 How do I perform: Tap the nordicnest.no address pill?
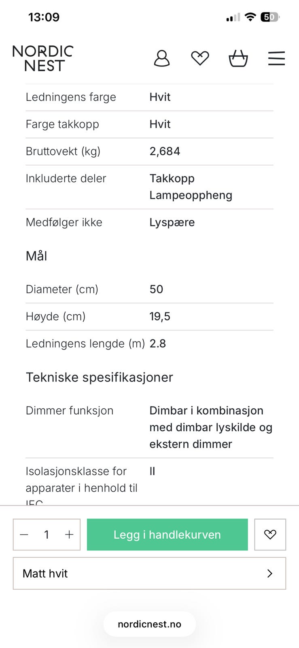[149, 624]
